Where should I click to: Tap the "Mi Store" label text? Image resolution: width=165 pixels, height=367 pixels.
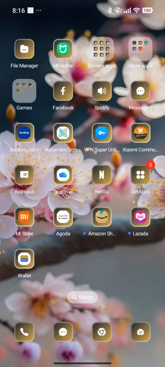pyautogui.click(x=24, y=234)
